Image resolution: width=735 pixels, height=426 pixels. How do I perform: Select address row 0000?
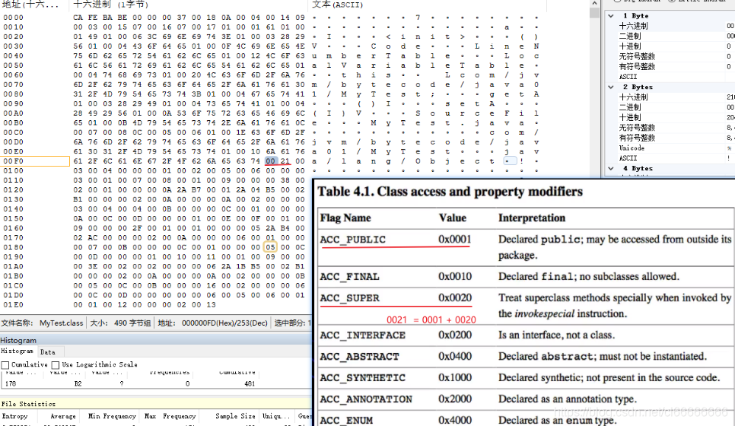[13, 17]
